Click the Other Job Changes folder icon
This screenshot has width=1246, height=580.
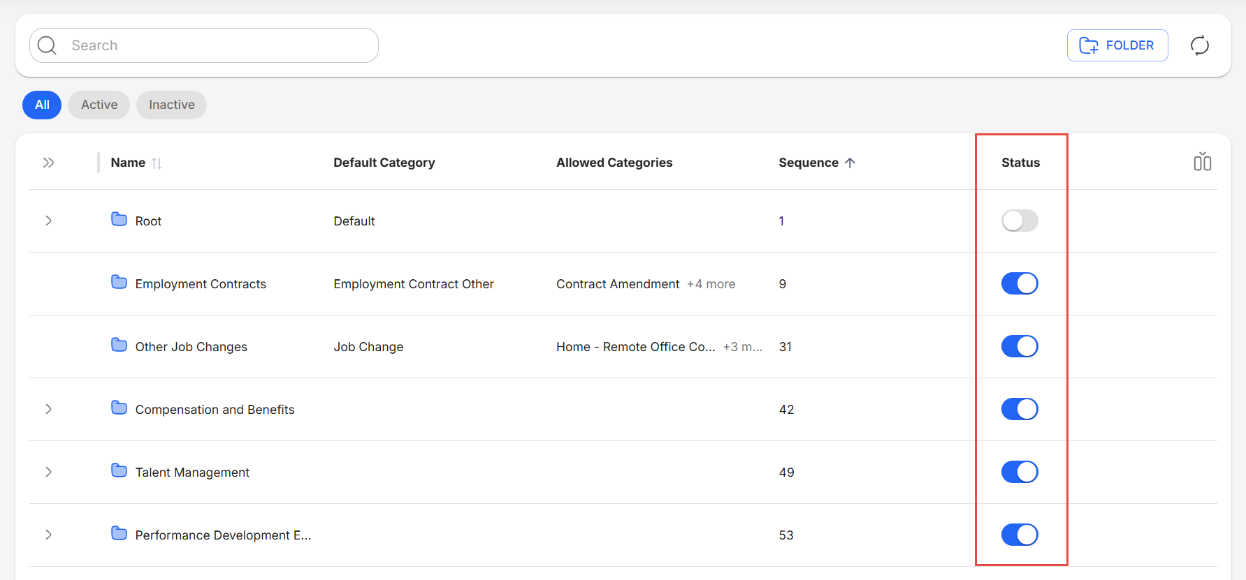pyautogui.click(x=119, y=345)
